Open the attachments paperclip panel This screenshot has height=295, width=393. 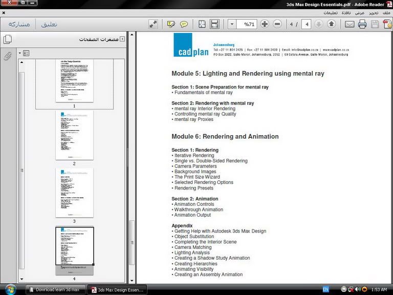pos(8,56)
